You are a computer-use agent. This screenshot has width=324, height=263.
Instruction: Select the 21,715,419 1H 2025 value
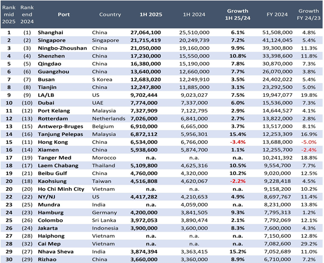click(145, 40)
